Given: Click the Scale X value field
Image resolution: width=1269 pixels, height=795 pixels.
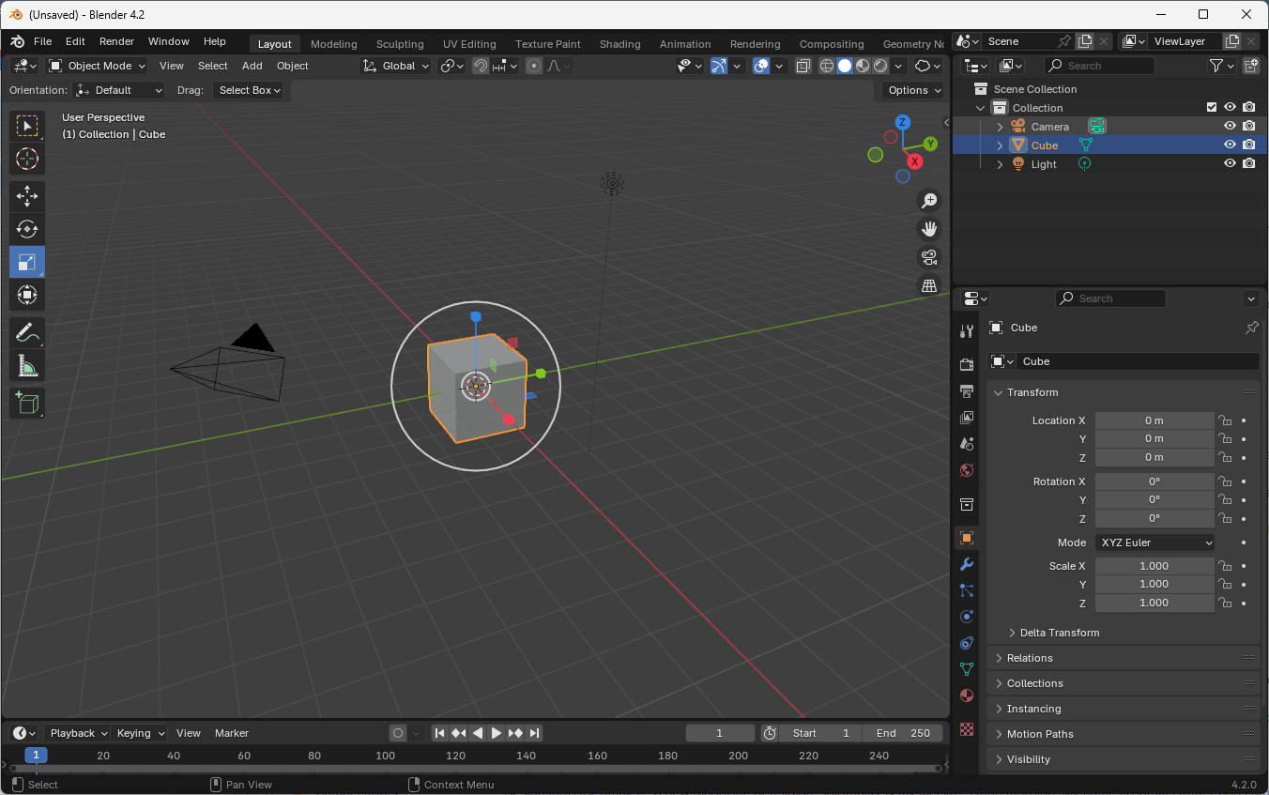Looking at the screenshot, I should click(x=1154, y=566).
